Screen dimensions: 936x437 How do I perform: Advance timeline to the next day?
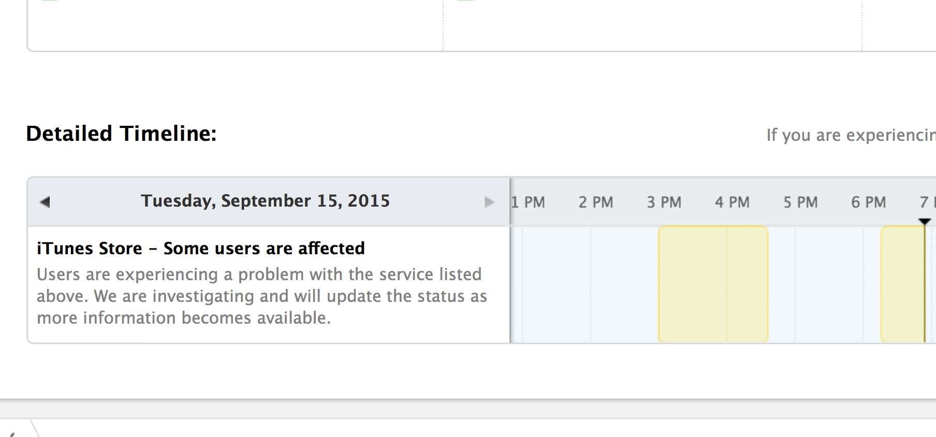pyautogui.click(x=489, y=202)
